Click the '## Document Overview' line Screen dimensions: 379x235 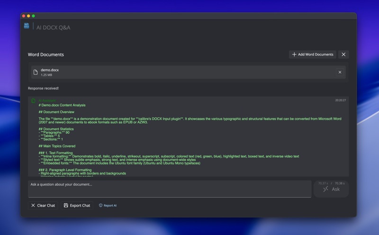(56, 112)
